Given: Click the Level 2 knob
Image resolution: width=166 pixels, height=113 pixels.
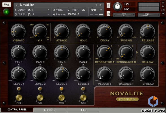Looking at the screenshot, I should tap(40, 74).
